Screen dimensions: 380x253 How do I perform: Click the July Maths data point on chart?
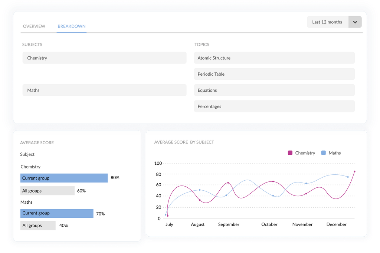tap(166, 214)
